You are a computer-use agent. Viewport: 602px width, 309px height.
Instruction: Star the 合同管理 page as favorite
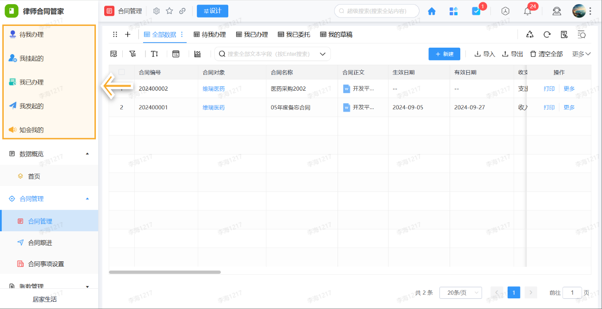tap(169, 11)
